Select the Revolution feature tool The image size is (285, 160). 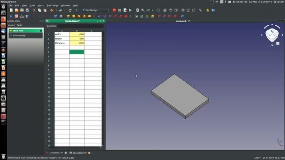click(73, 16)
